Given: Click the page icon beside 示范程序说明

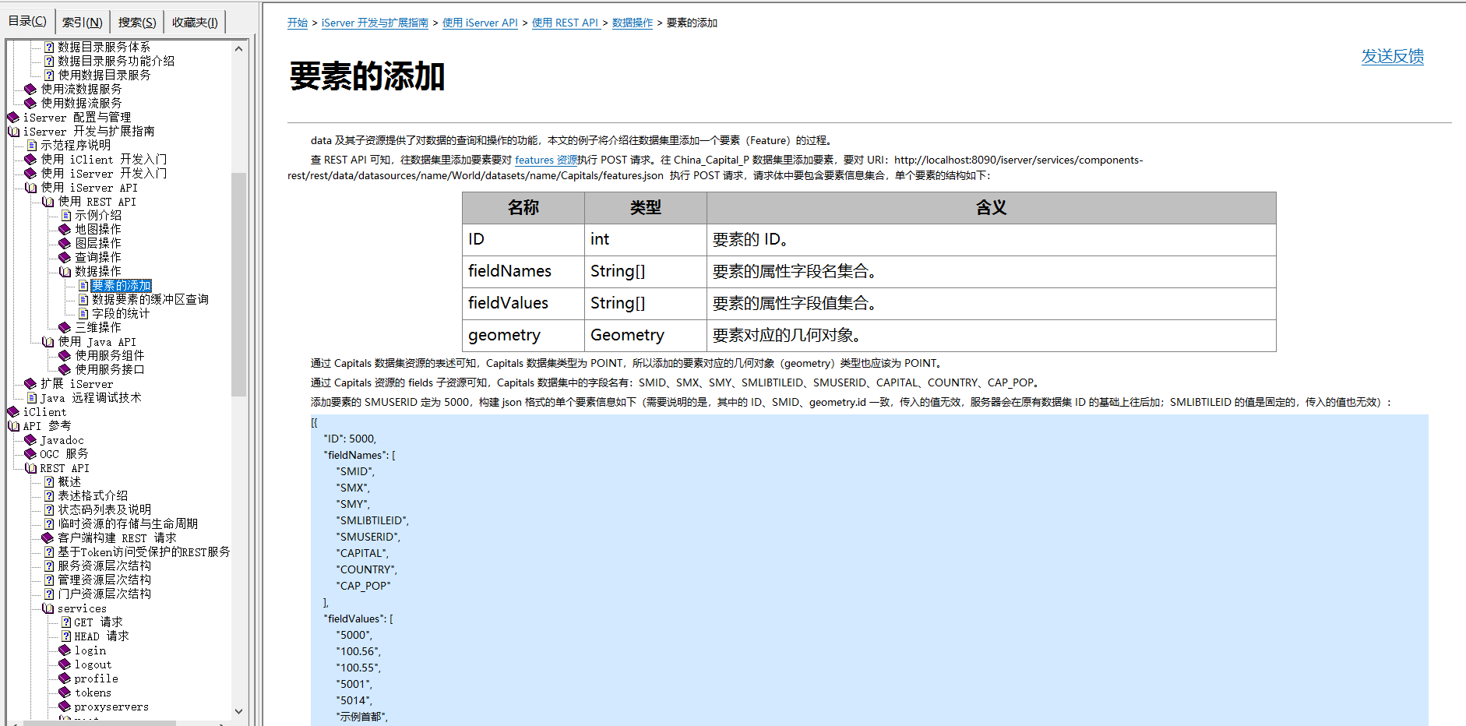Looking at the screenshot, I should 32,146.
